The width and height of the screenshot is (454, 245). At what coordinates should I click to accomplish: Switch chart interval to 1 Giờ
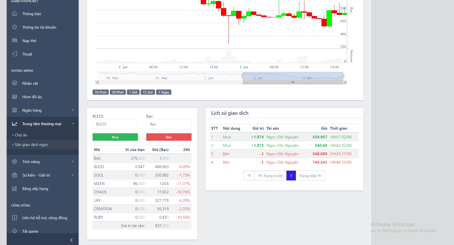(133, 92)
